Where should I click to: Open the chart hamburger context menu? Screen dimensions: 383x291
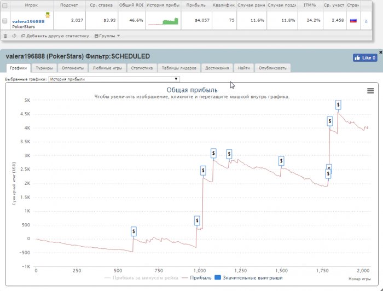coord(370,91)
